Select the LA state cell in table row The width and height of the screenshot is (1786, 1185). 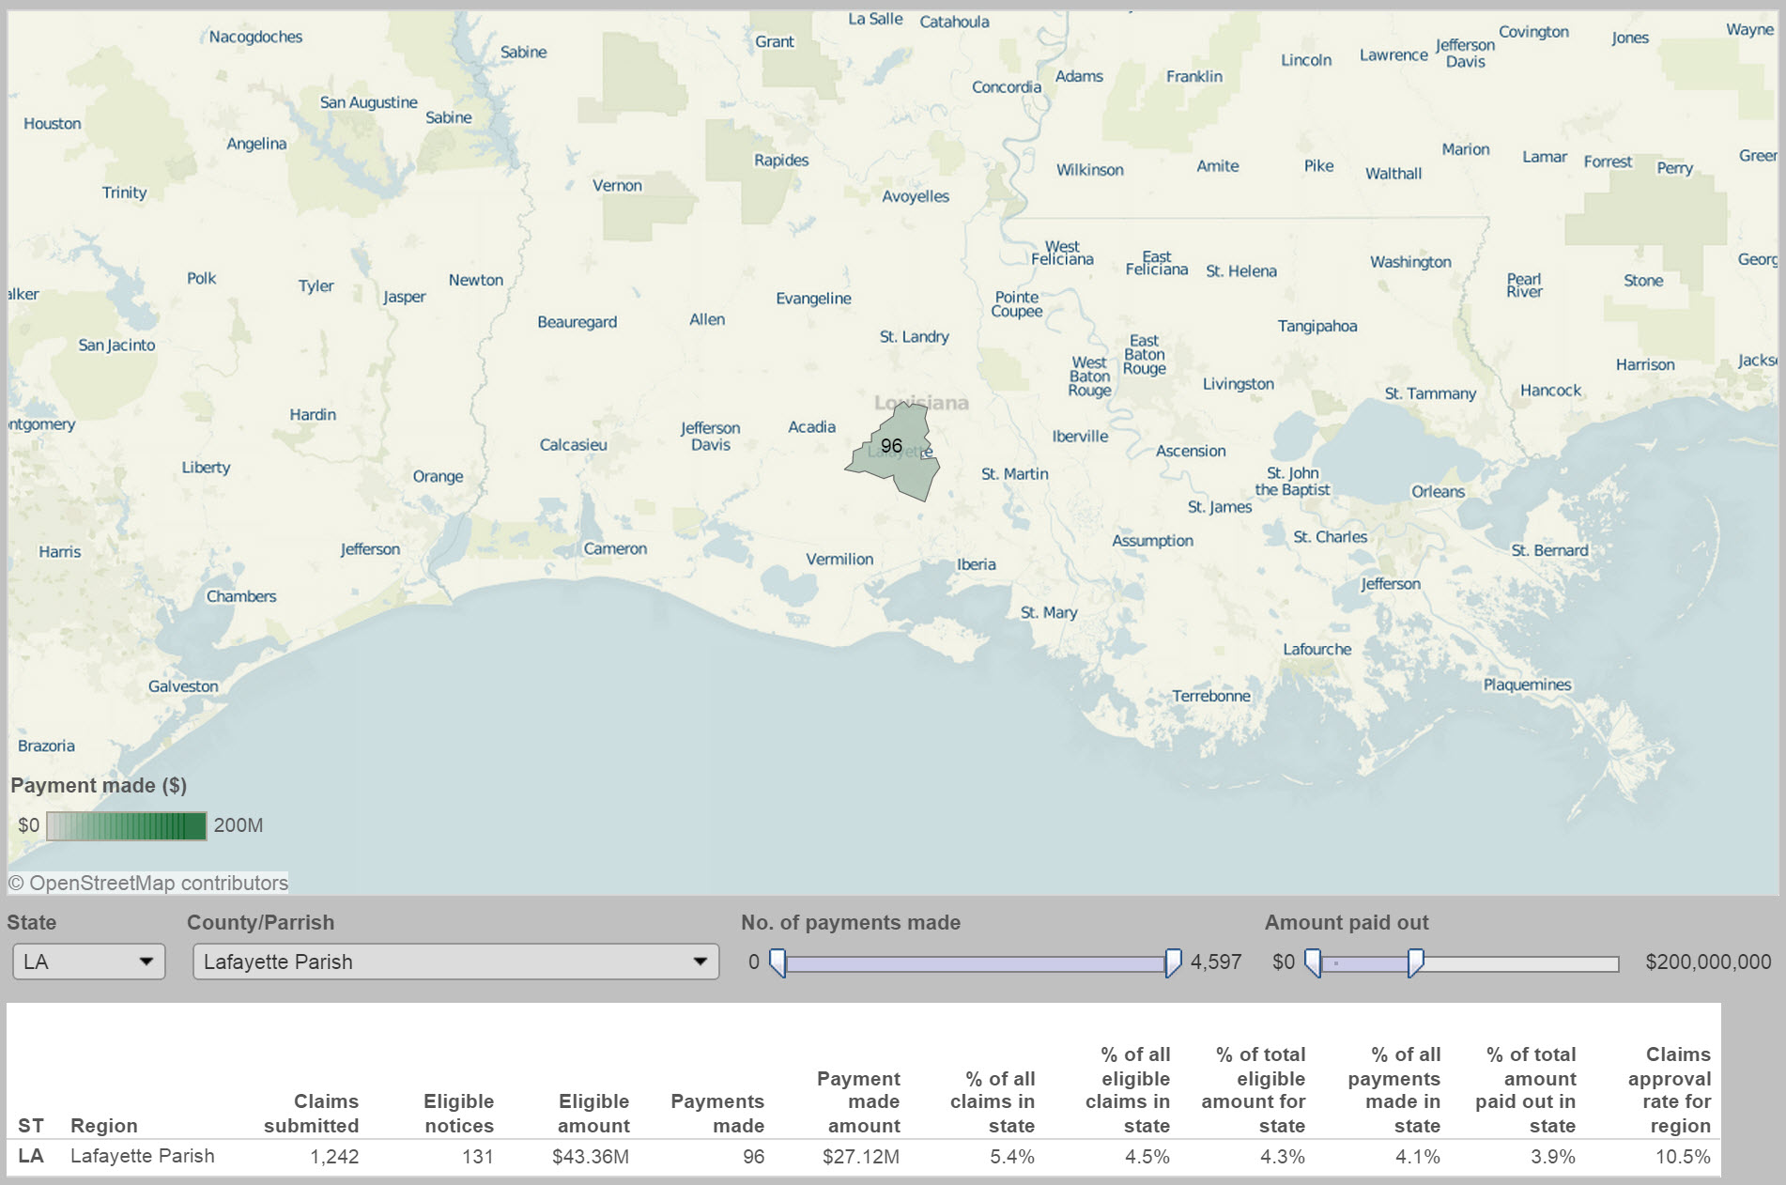[31, 1156]
